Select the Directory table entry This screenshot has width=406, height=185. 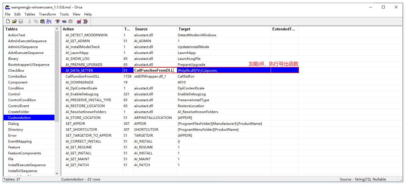coord(15,130)
